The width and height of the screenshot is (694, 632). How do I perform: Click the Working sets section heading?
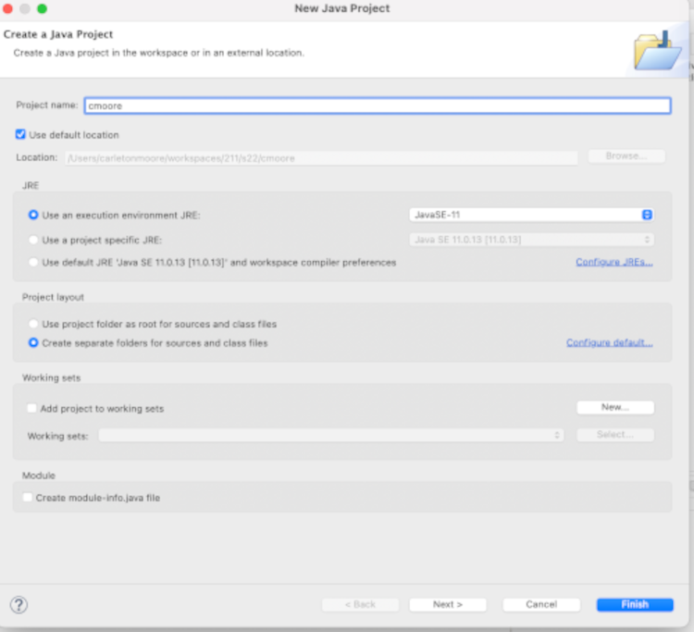tap(51, 378)
